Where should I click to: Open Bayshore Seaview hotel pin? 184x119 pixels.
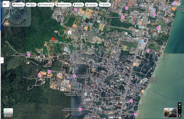coord(49,72)
